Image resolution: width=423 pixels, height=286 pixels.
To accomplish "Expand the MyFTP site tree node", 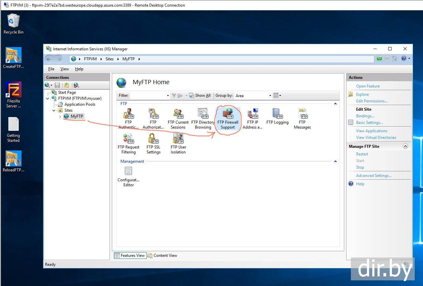I will (60, 116).
